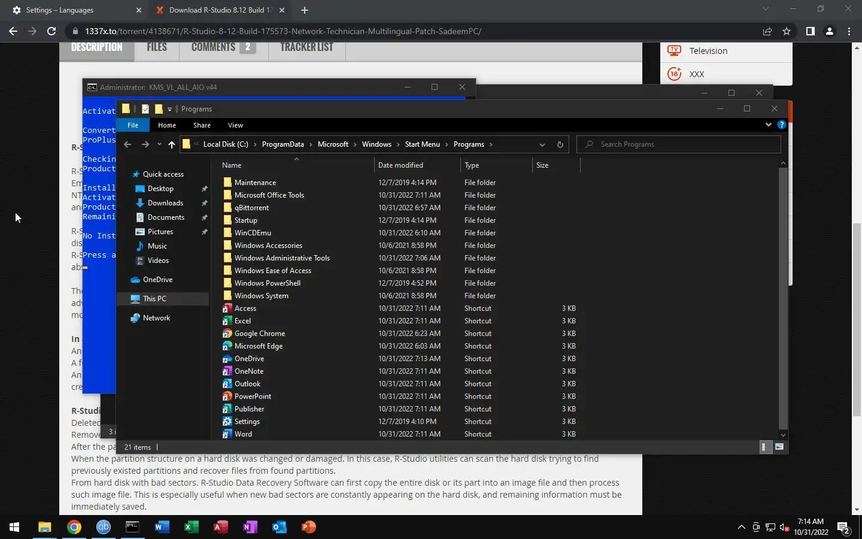Open Quick Access Toolbar customize dropdown

click(170, 109)
